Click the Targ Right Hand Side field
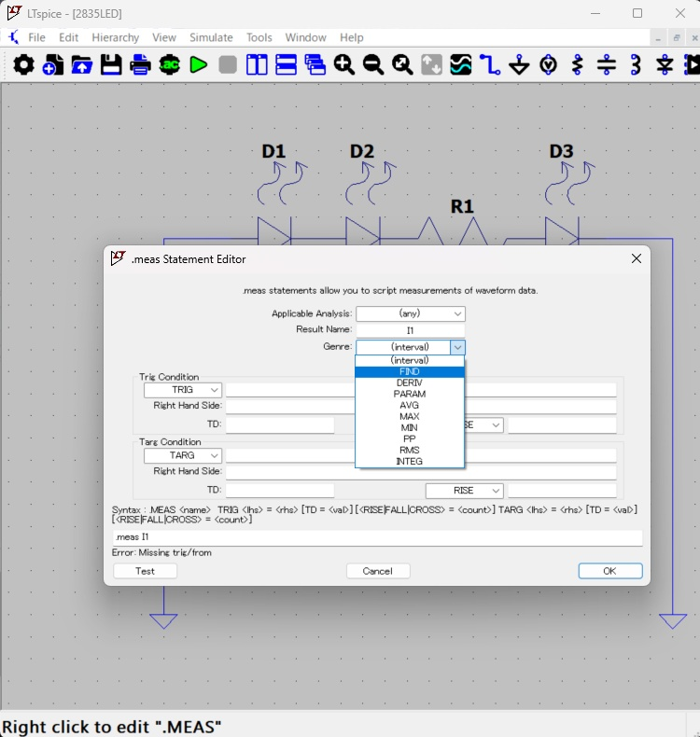The width and height of the screenshot is (700, 737). pos(421,472)
